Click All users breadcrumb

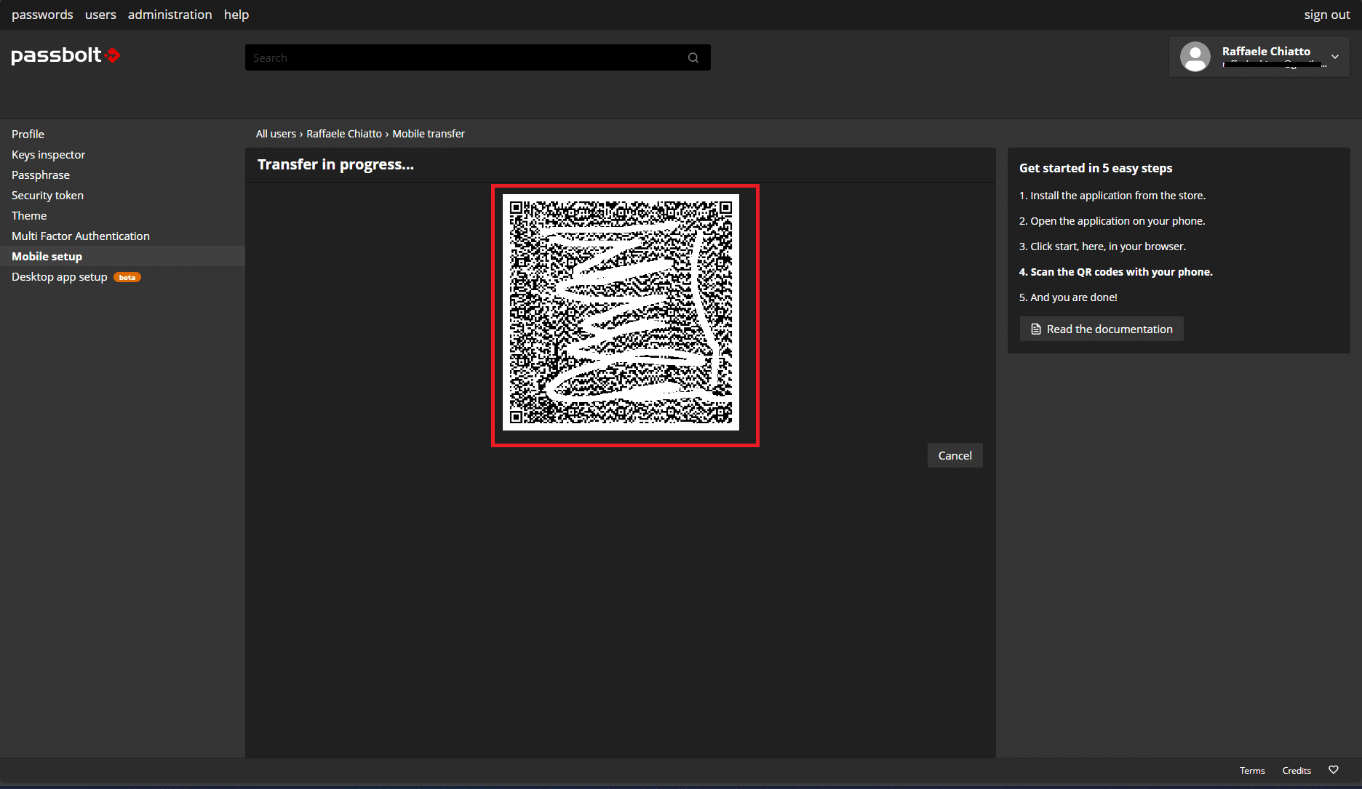[x=276, y=134]
